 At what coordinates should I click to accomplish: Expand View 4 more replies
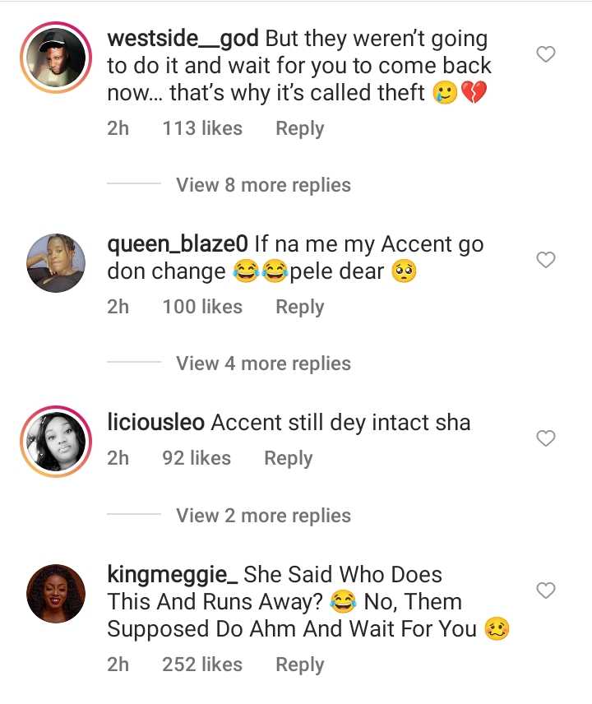263,364
